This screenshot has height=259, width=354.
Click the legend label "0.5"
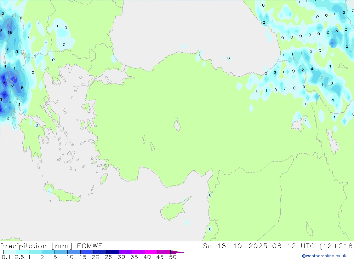tap(19, 257)
